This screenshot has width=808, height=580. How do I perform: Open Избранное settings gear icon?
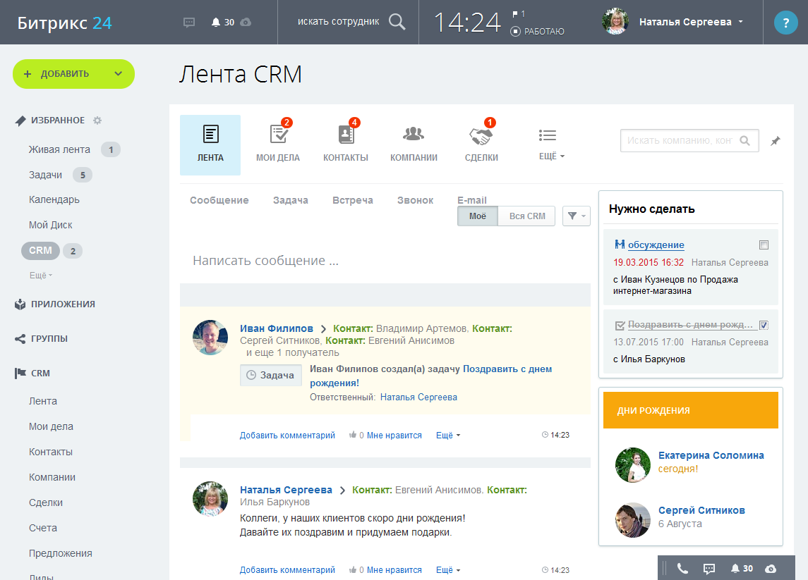coord(97,121)
